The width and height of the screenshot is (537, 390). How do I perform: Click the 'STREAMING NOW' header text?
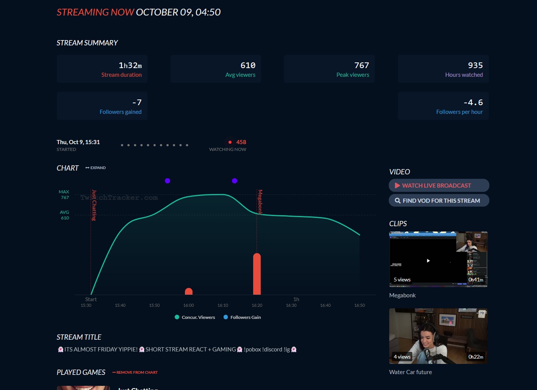coord(96,12)
